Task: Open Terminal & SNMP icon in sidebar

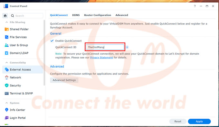Action: tap(6, 94)
